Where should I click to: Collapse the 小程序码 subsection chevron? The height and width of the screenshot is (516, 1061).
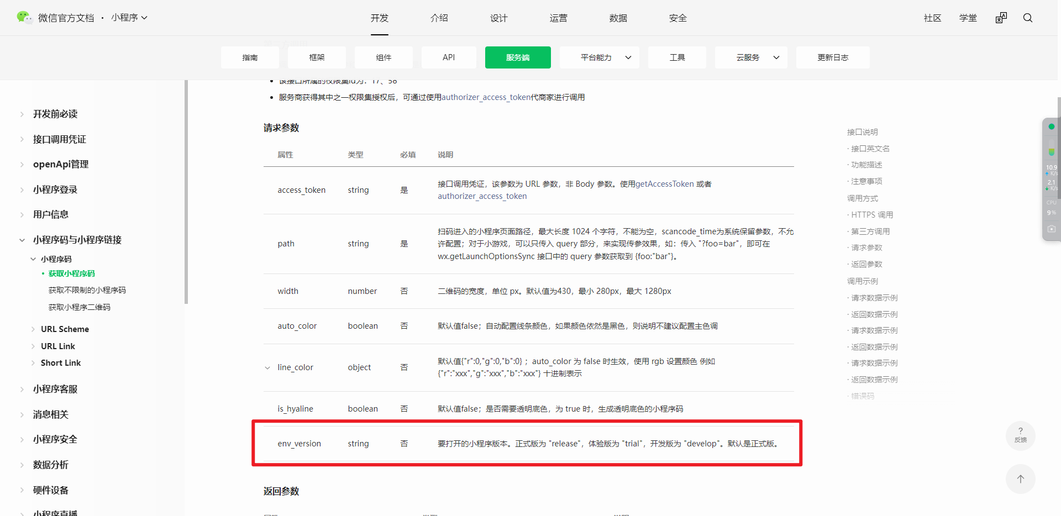[33, 259]
